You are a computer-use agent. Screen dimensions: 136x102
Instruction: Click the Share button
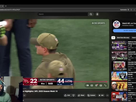pyautogui.click(x=81, y=95)
